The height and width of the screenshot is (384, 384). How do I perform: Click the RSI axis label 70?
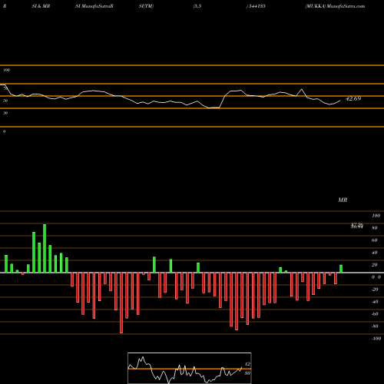(x=5, y=88)
